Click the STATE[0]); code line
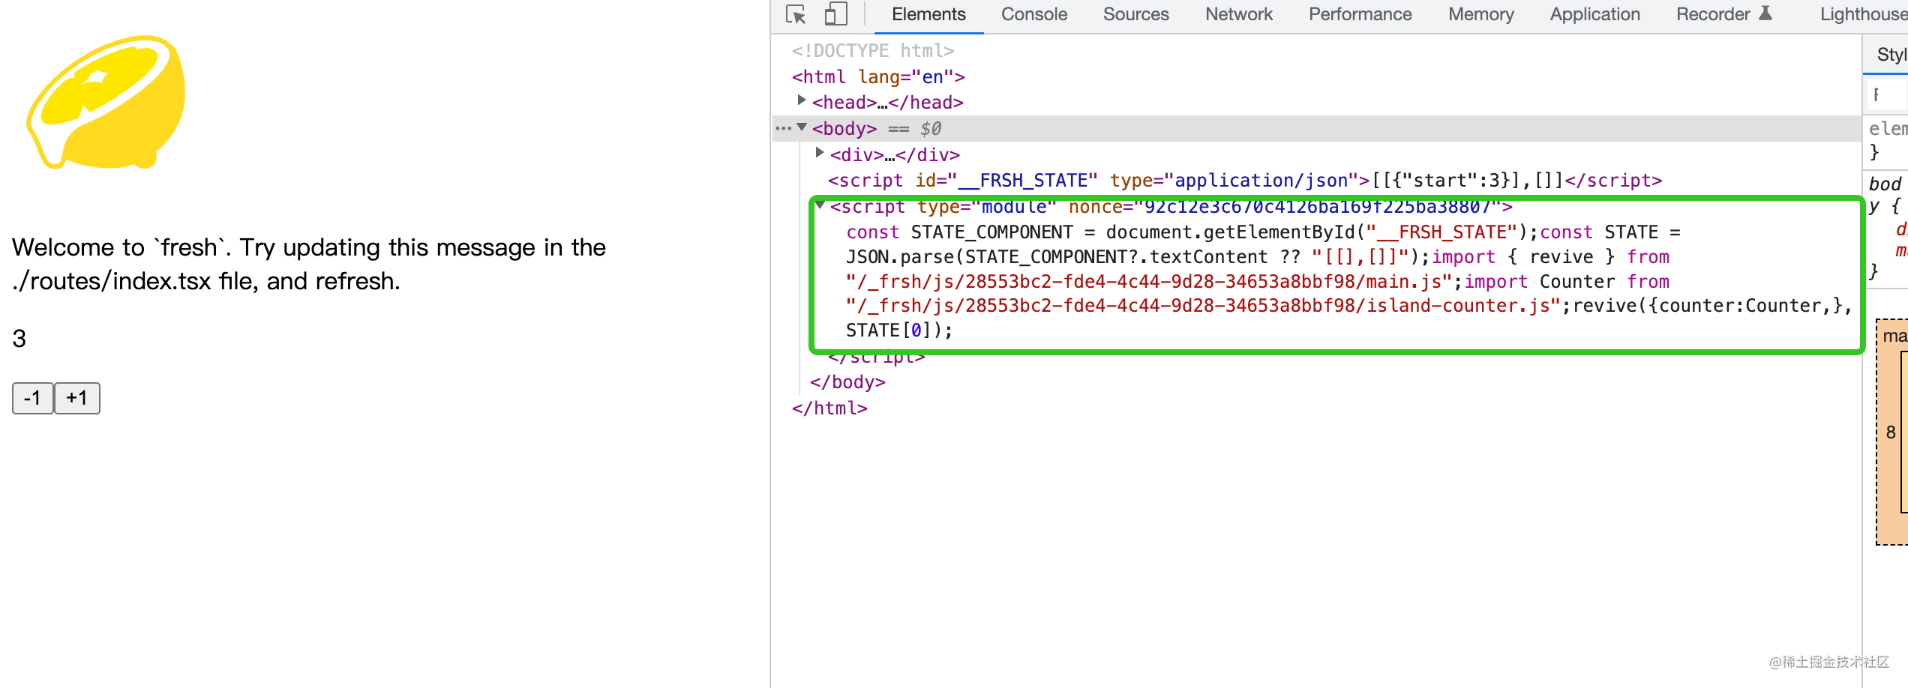Image resolution: width=1908 pixels, height=688 pixels. (899, 331)
